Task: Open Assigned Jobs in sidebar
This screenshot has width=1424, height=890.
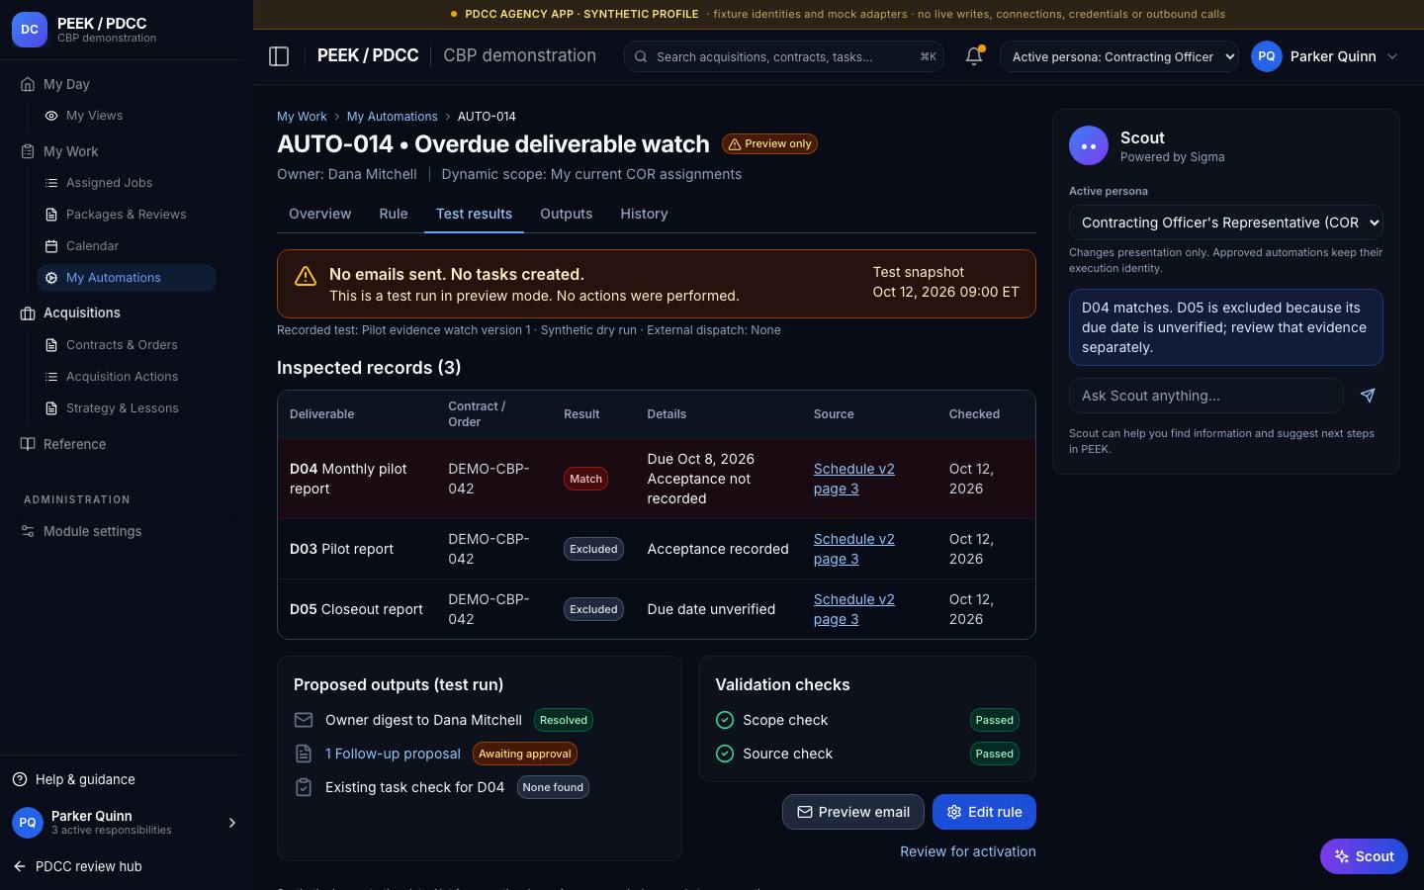Action: [127, 183]
